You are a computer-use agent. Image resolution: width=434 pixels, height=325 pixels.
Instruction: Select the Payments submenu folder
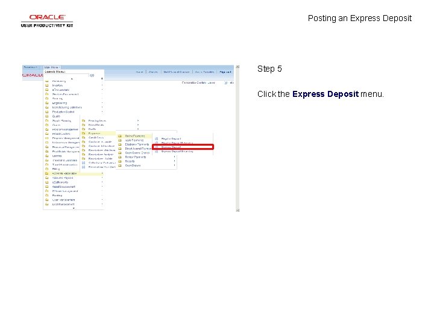point(98,133)
